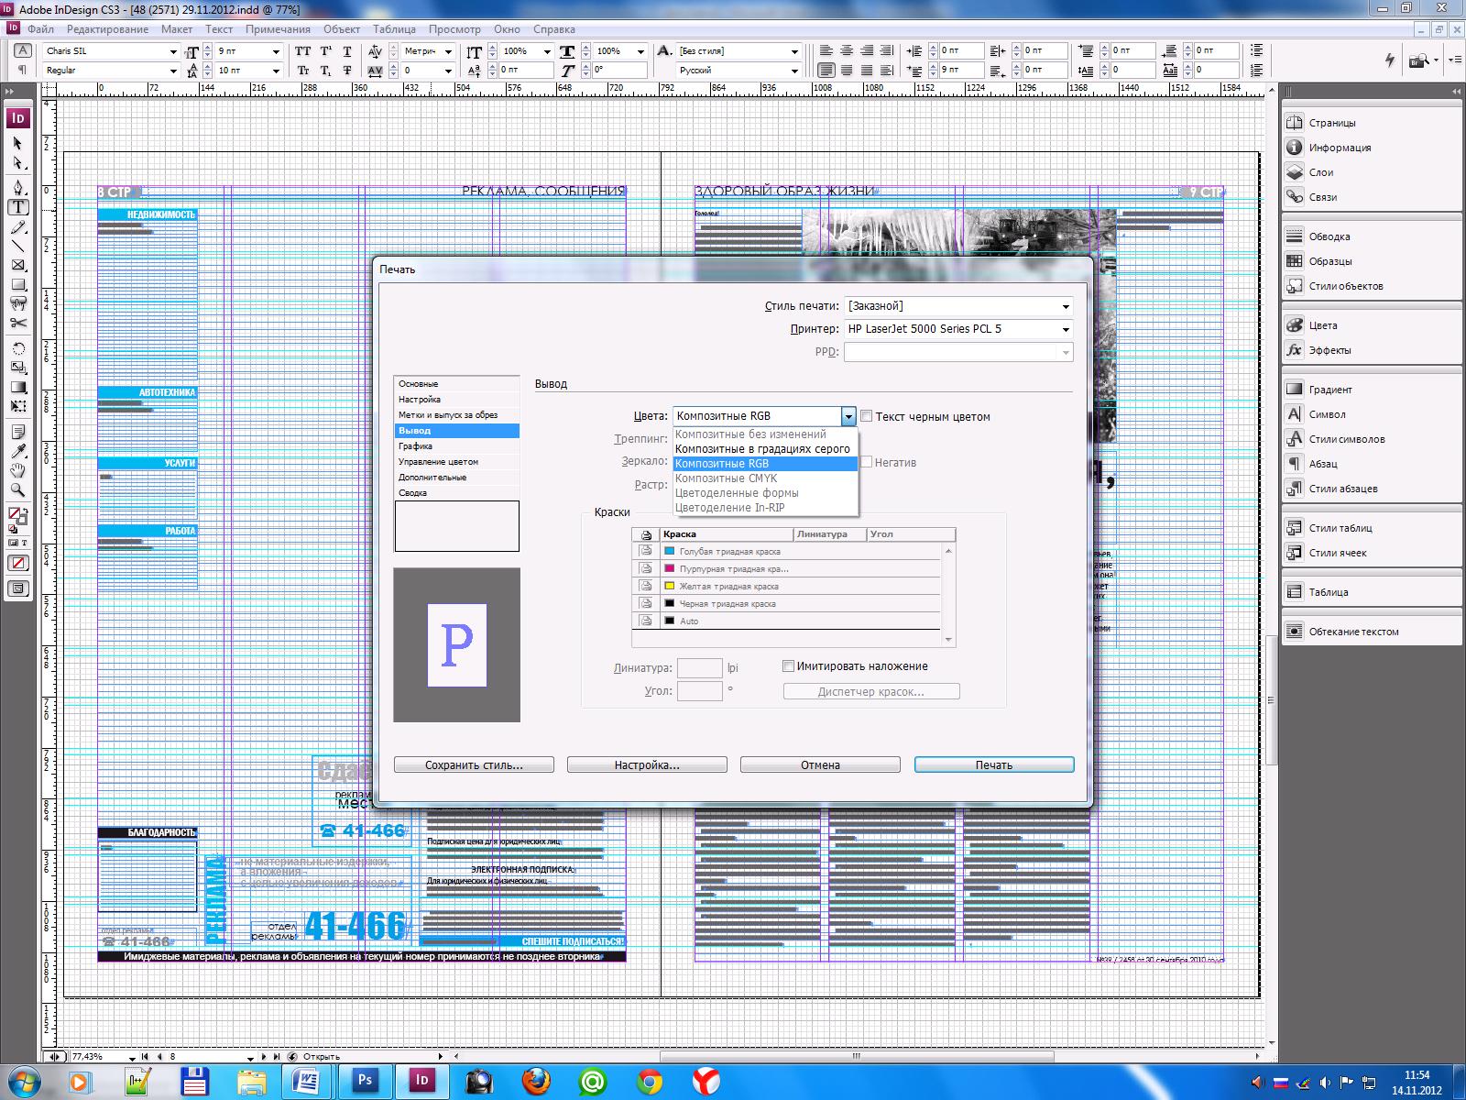Viewport: 1466px width, 1100px height.
Task: Open the leading 10 пт dropdown
Action: click(276, 71)
